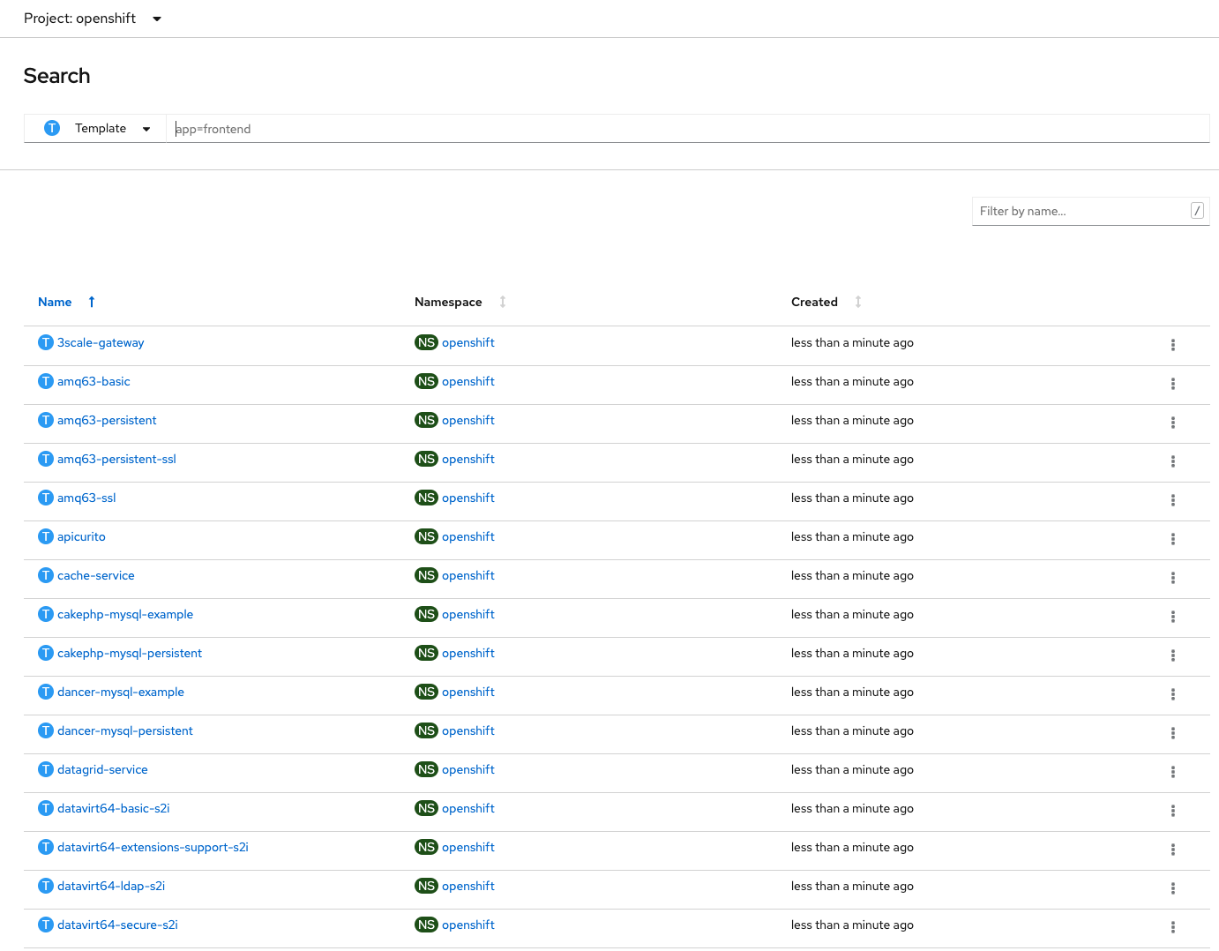Open the amq63-ssl template link

click(86, 498)
